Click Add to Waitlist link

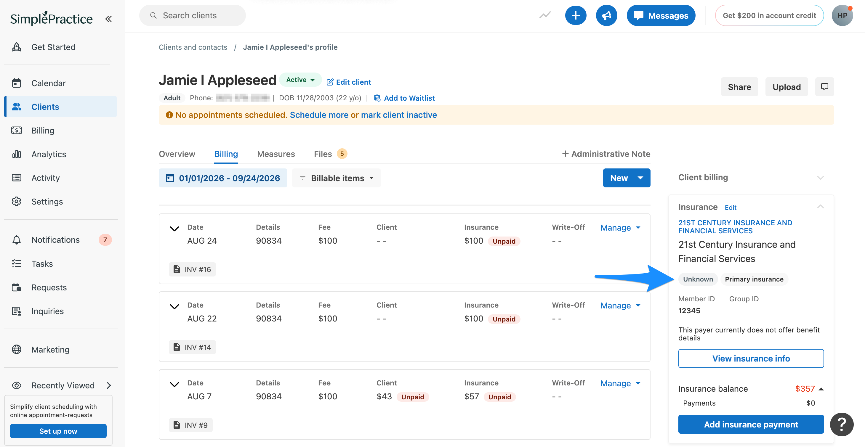pyautogui.click(x=404, y=98)
